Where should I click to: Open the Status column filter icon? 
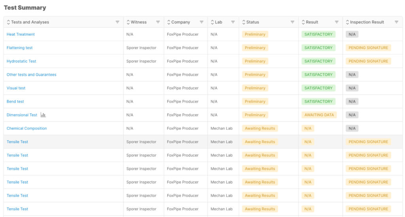(x=292, y=22)
